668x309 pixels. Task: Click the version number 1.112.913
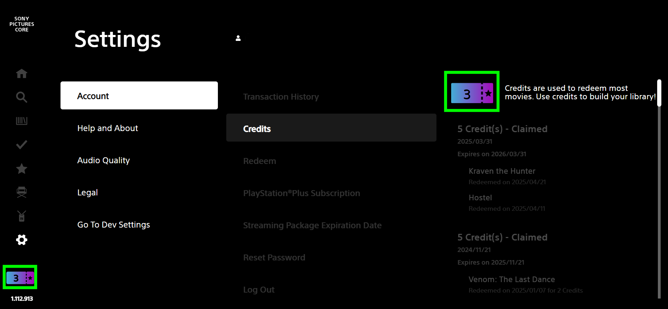point(22,299)
